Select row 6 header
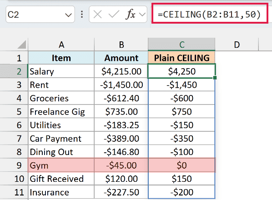Viewport: 272px width, 200px height. [x=14, y=125]
